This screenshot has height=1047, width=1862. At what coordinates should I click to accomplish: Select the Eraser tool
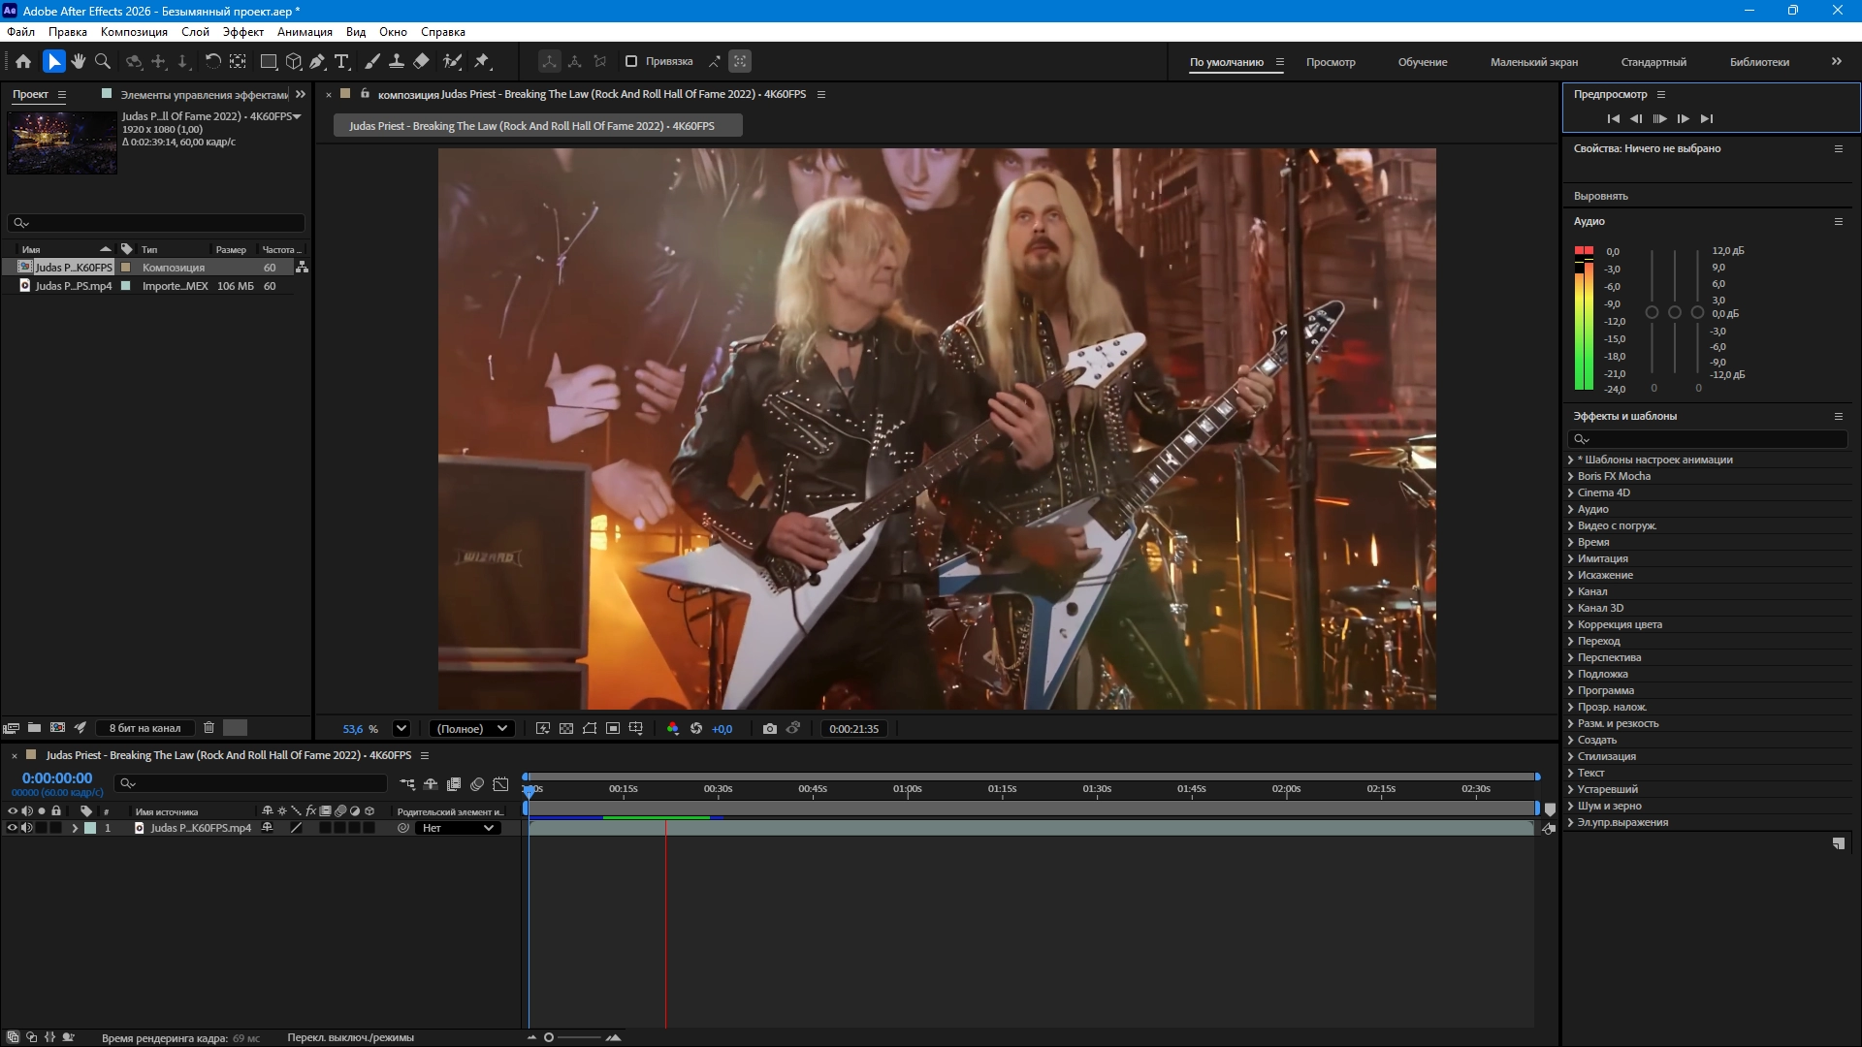[x=421, y=61]
